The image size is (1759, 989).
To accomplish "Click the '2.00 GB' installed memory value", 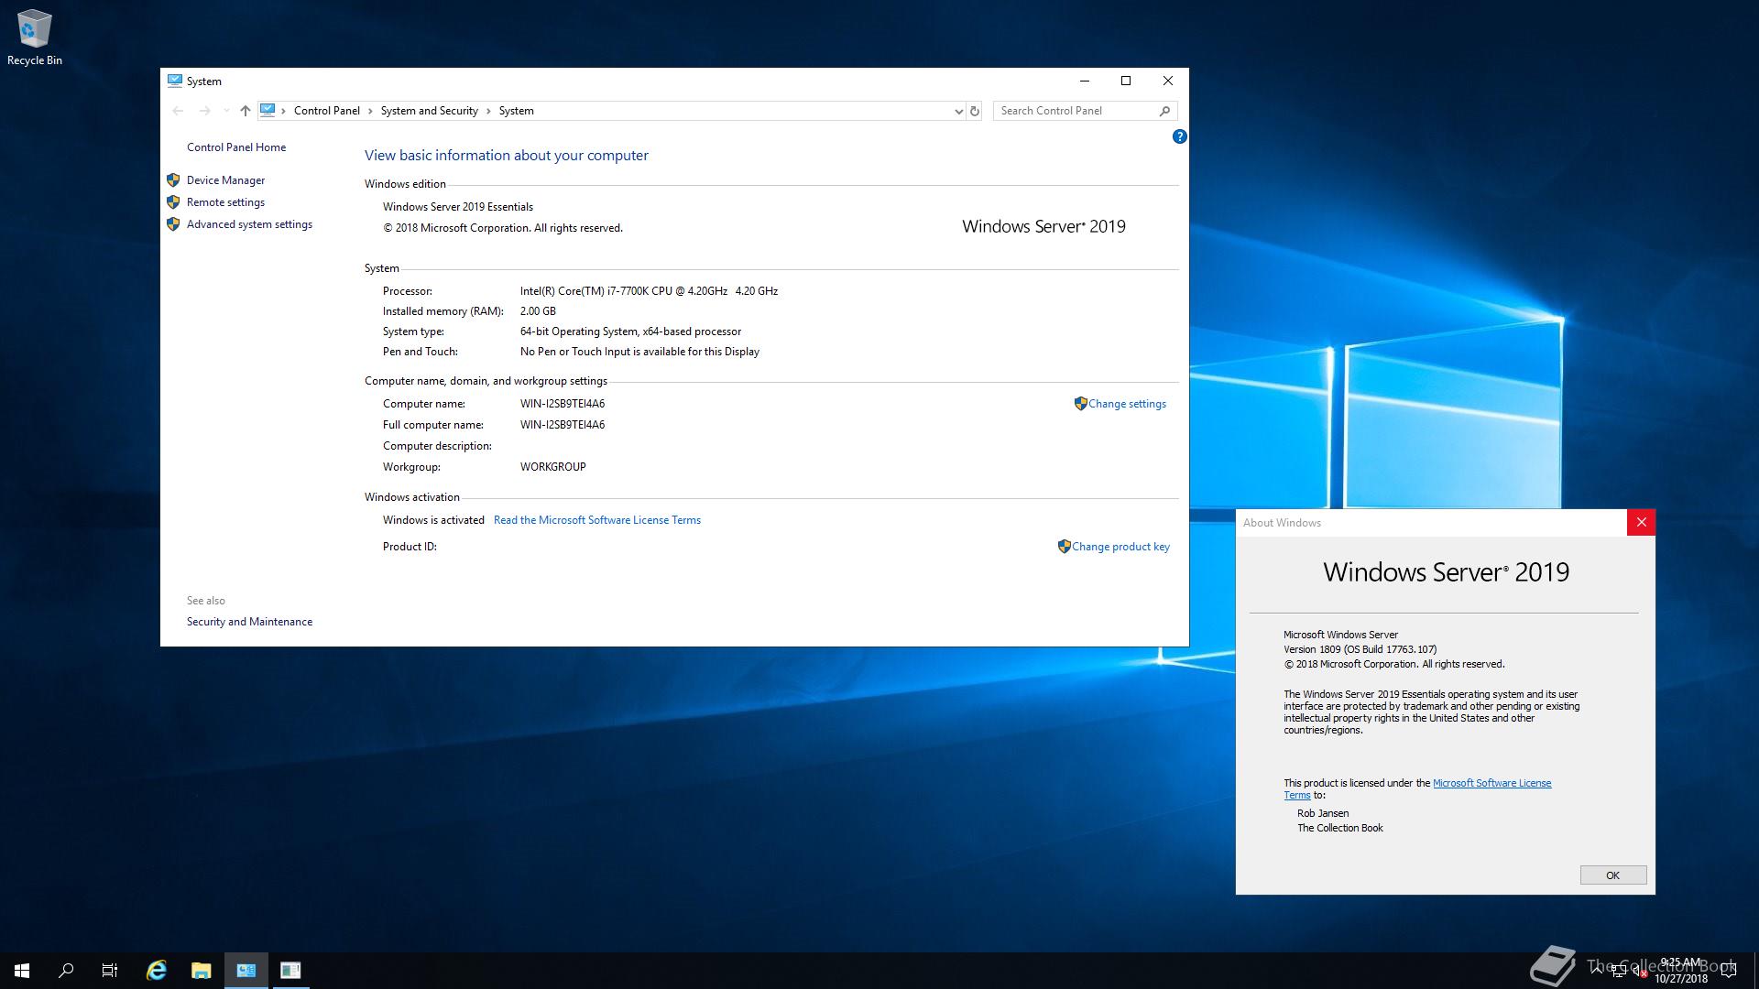I will tap(538, 311).
